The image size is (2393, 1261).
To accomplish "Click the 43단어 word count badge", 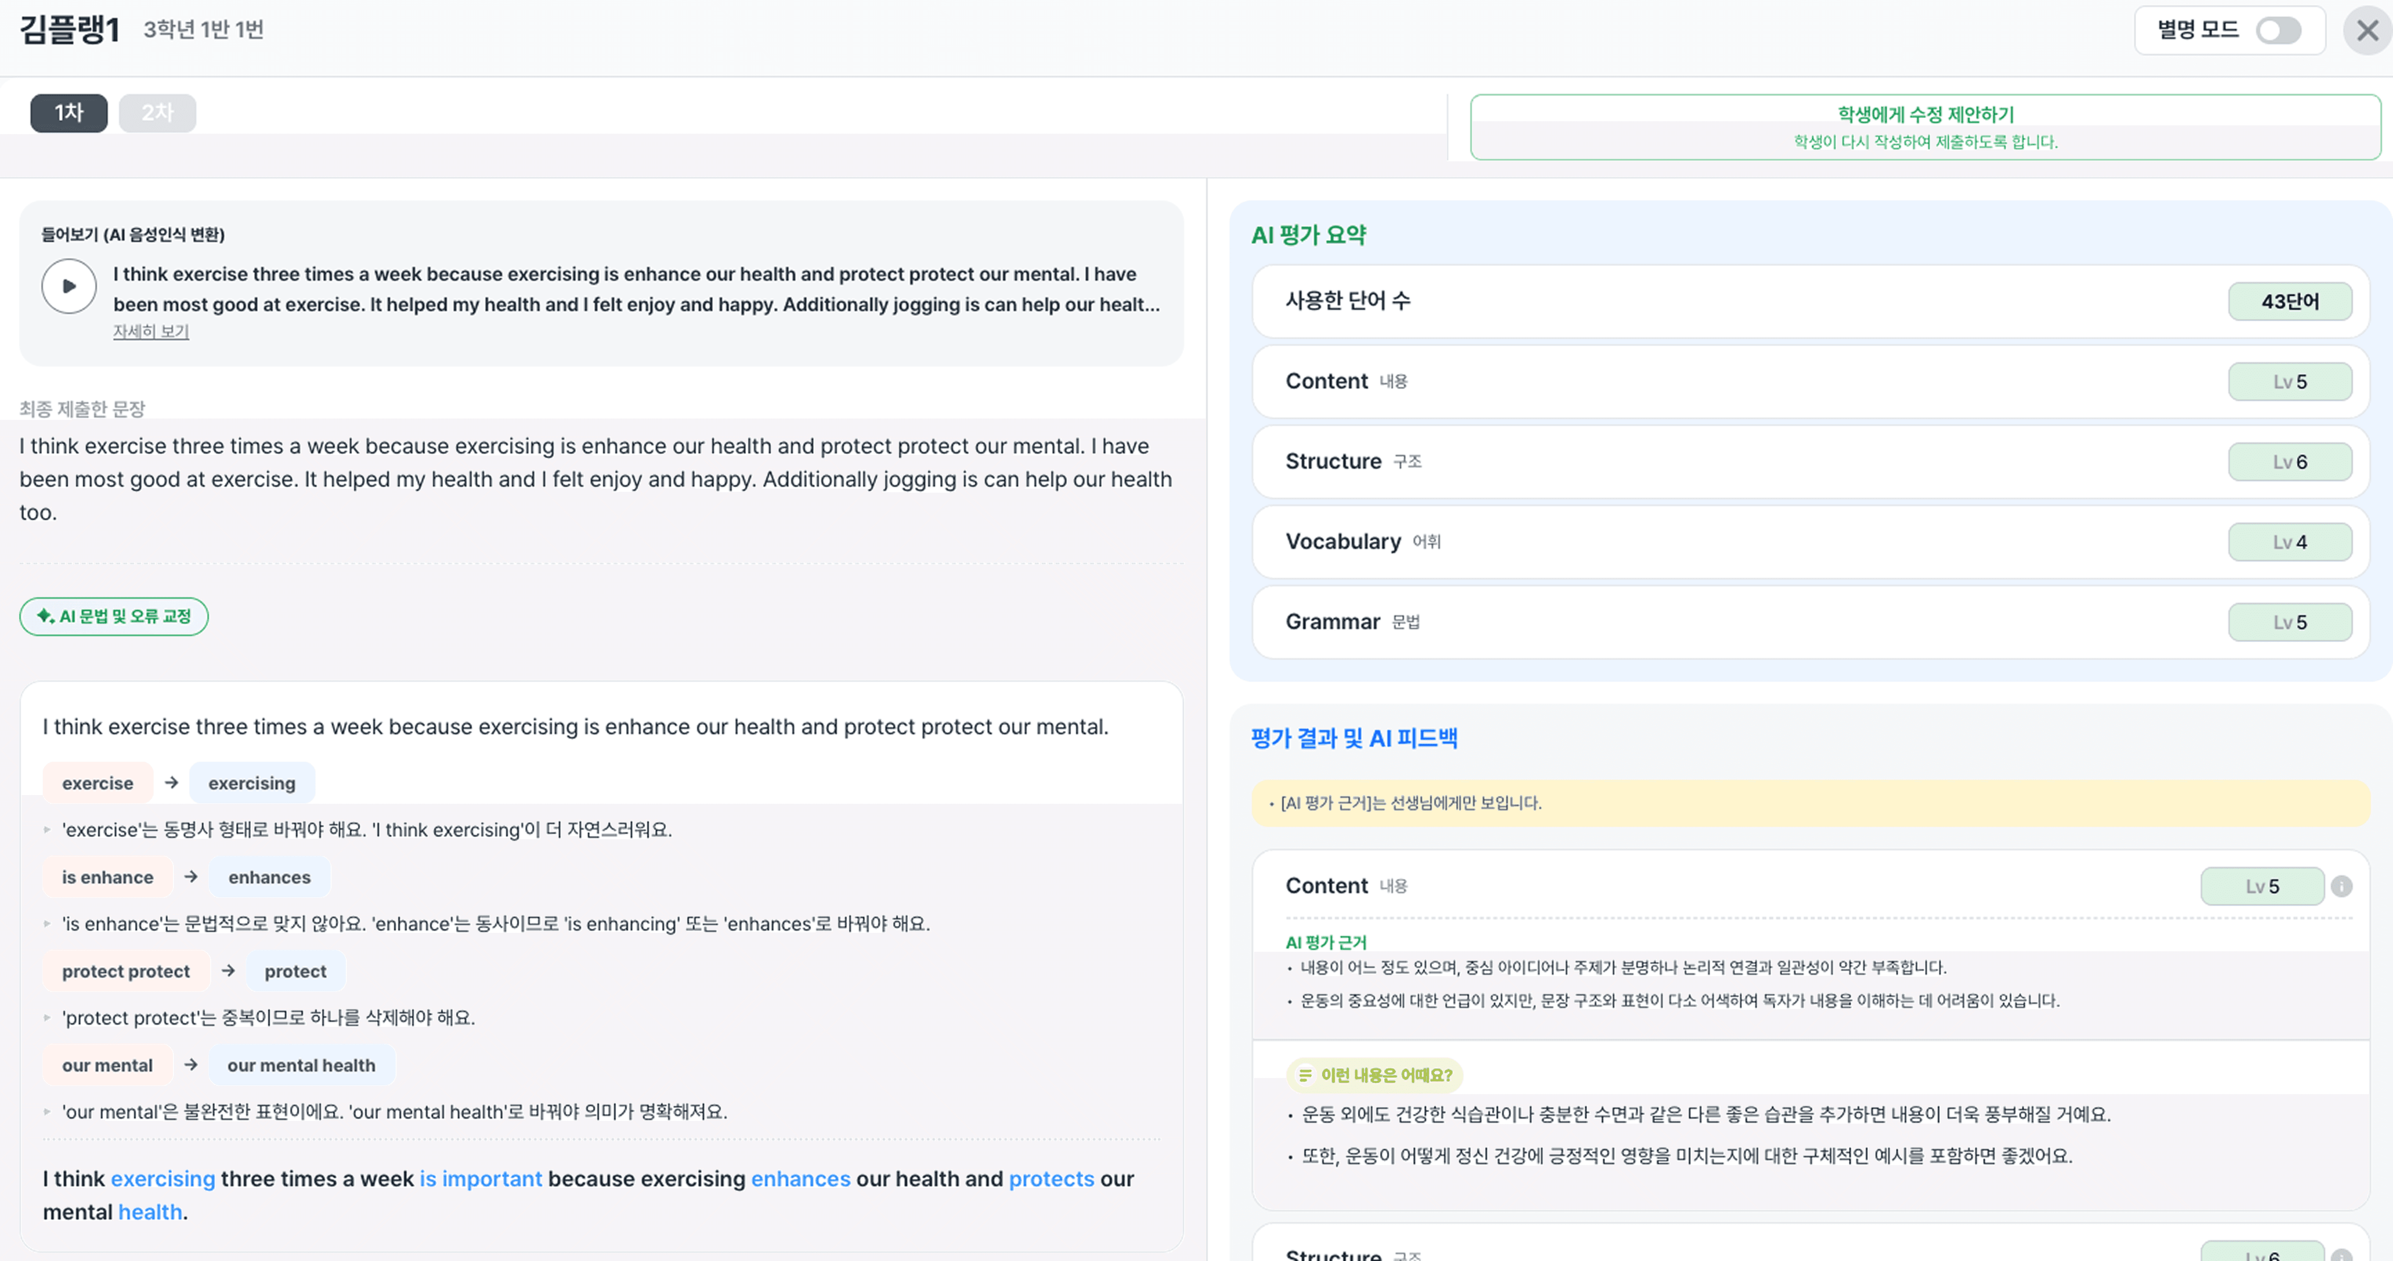I will click(2289, 302).
